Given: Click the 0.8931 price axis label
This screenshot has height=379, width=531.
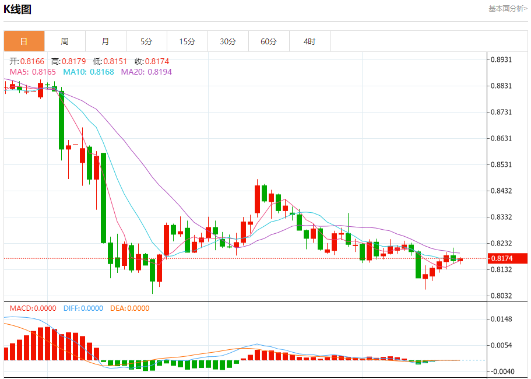Looking at the screenshot, I should (x=501, y=59).
